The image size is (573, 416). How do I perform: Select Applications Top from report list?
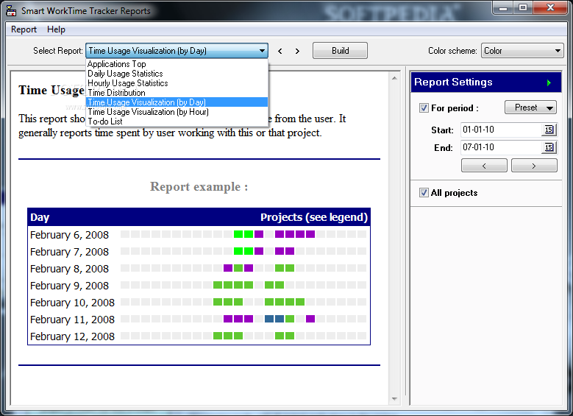[177, 64]
